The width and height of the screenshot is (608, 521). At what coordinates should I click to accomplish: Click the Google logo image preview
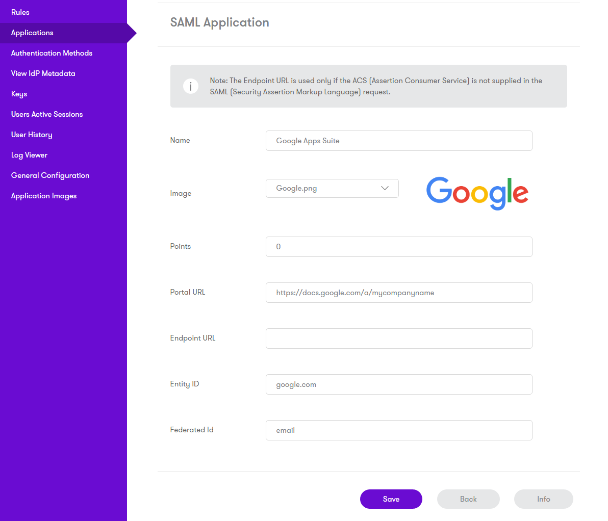[x=477, y=194]
